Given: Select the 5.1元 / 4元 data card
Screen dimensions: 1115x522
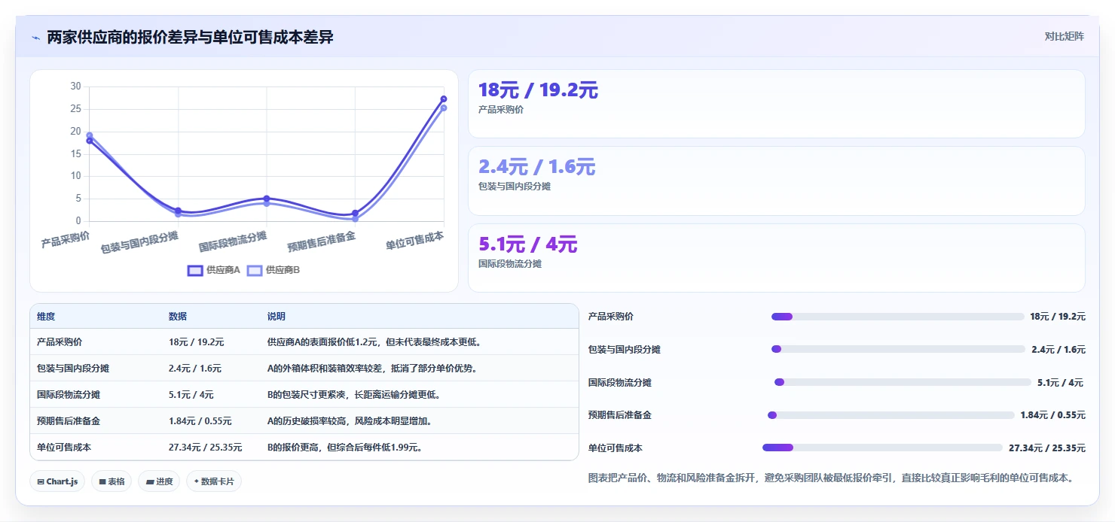Looking at the screenshot, I should coord(777,258).
